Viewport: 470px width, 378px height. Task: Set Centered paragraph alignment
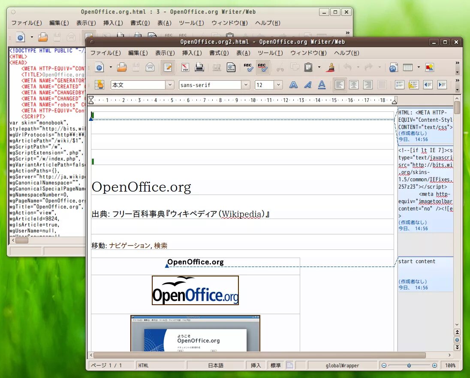[x=354, y=85]
